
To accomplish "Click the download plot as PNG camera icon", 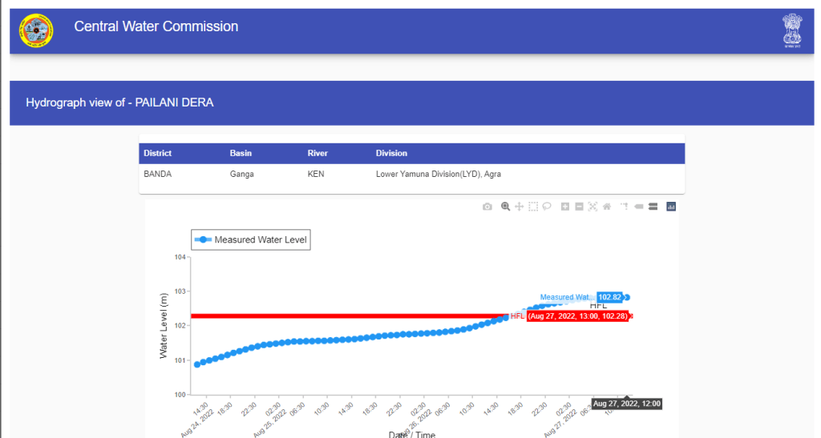I will pyautogui.click(x=487, y=207).
